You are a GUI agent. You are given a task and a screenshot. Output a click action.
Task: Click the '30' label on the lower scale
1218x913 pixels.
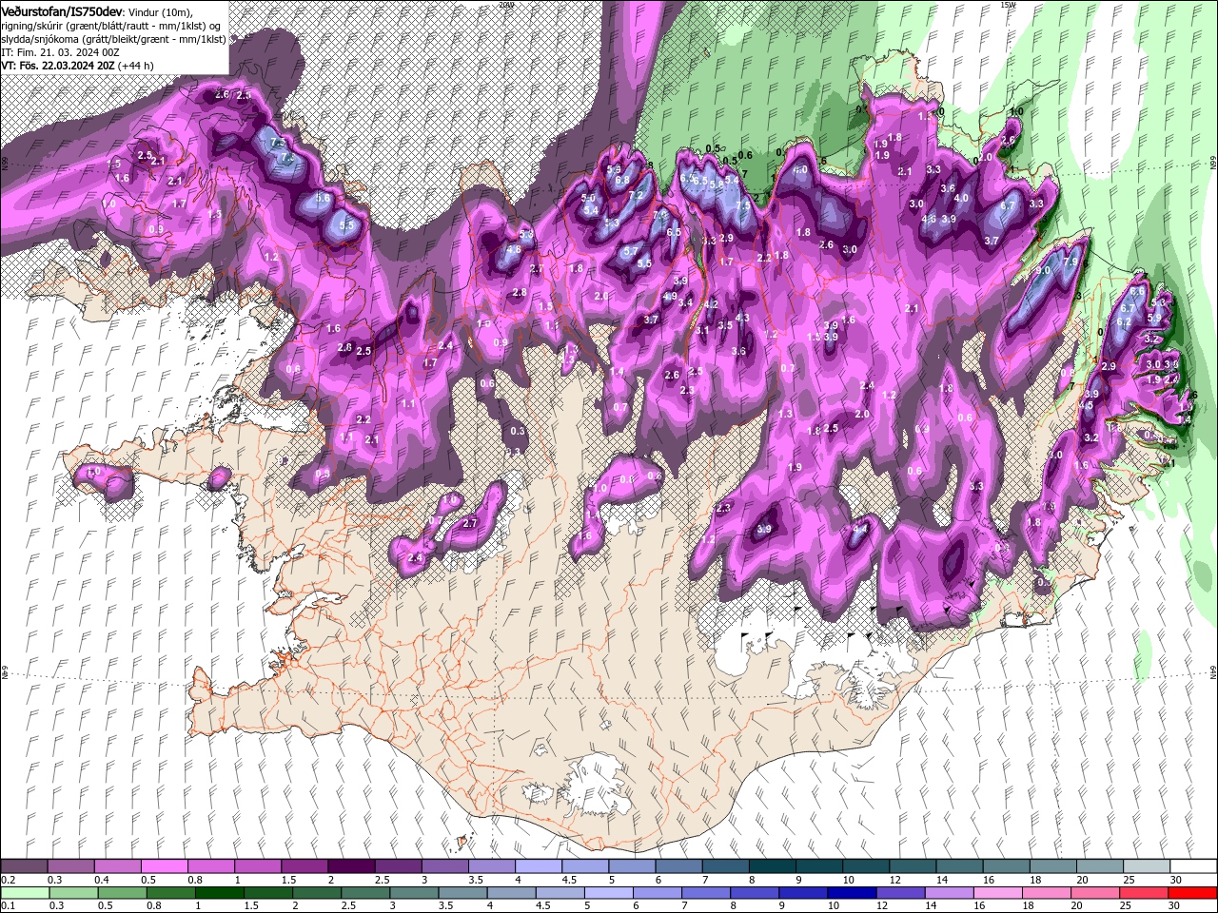click(1176, 906)
